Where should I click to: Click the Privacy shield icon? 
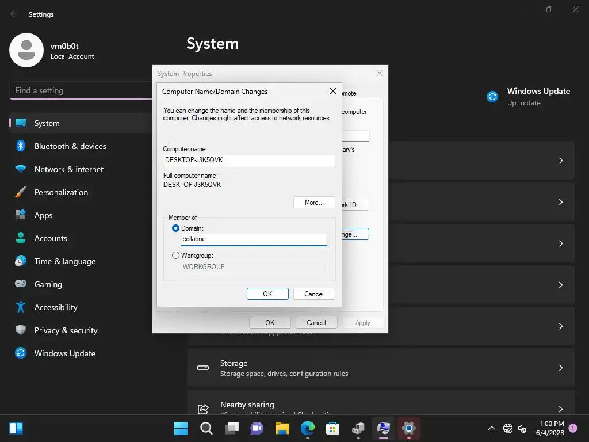(21, 330)
